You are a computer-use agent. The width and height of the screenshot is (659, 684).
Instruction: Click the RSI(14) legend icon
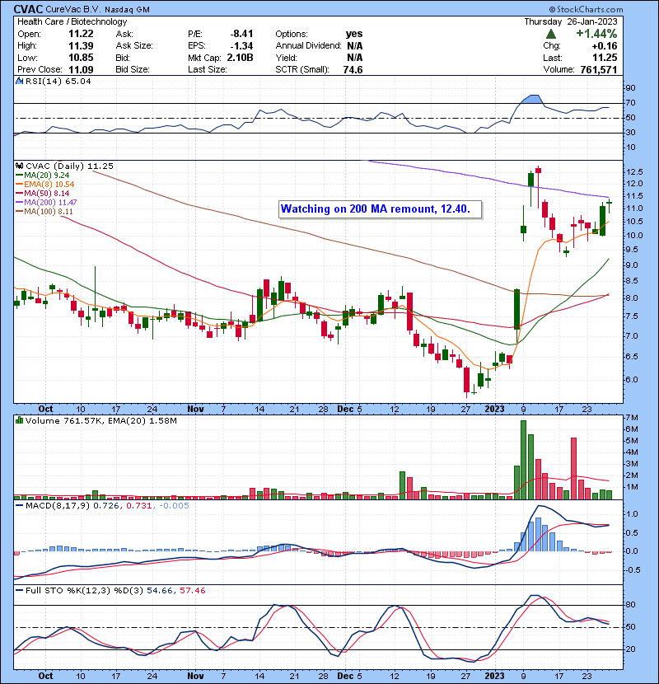point(18,82)
